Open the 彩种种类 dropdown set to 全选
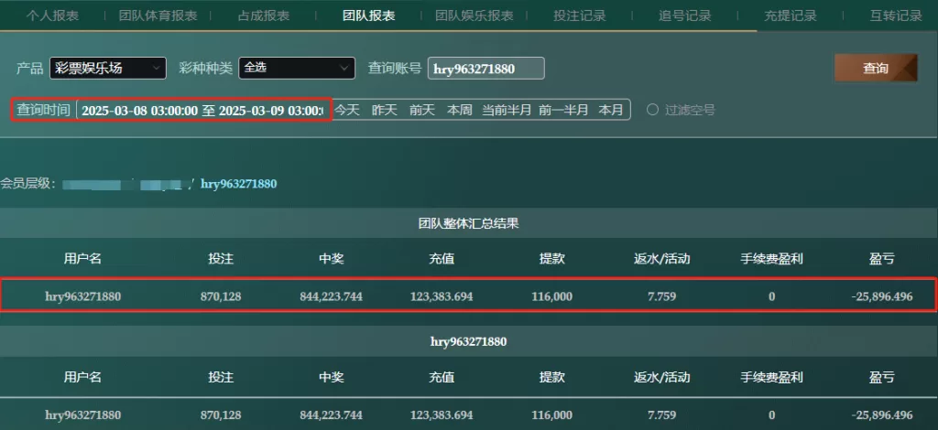Viewport: 938px width, 430px height. tap(296, 68)
